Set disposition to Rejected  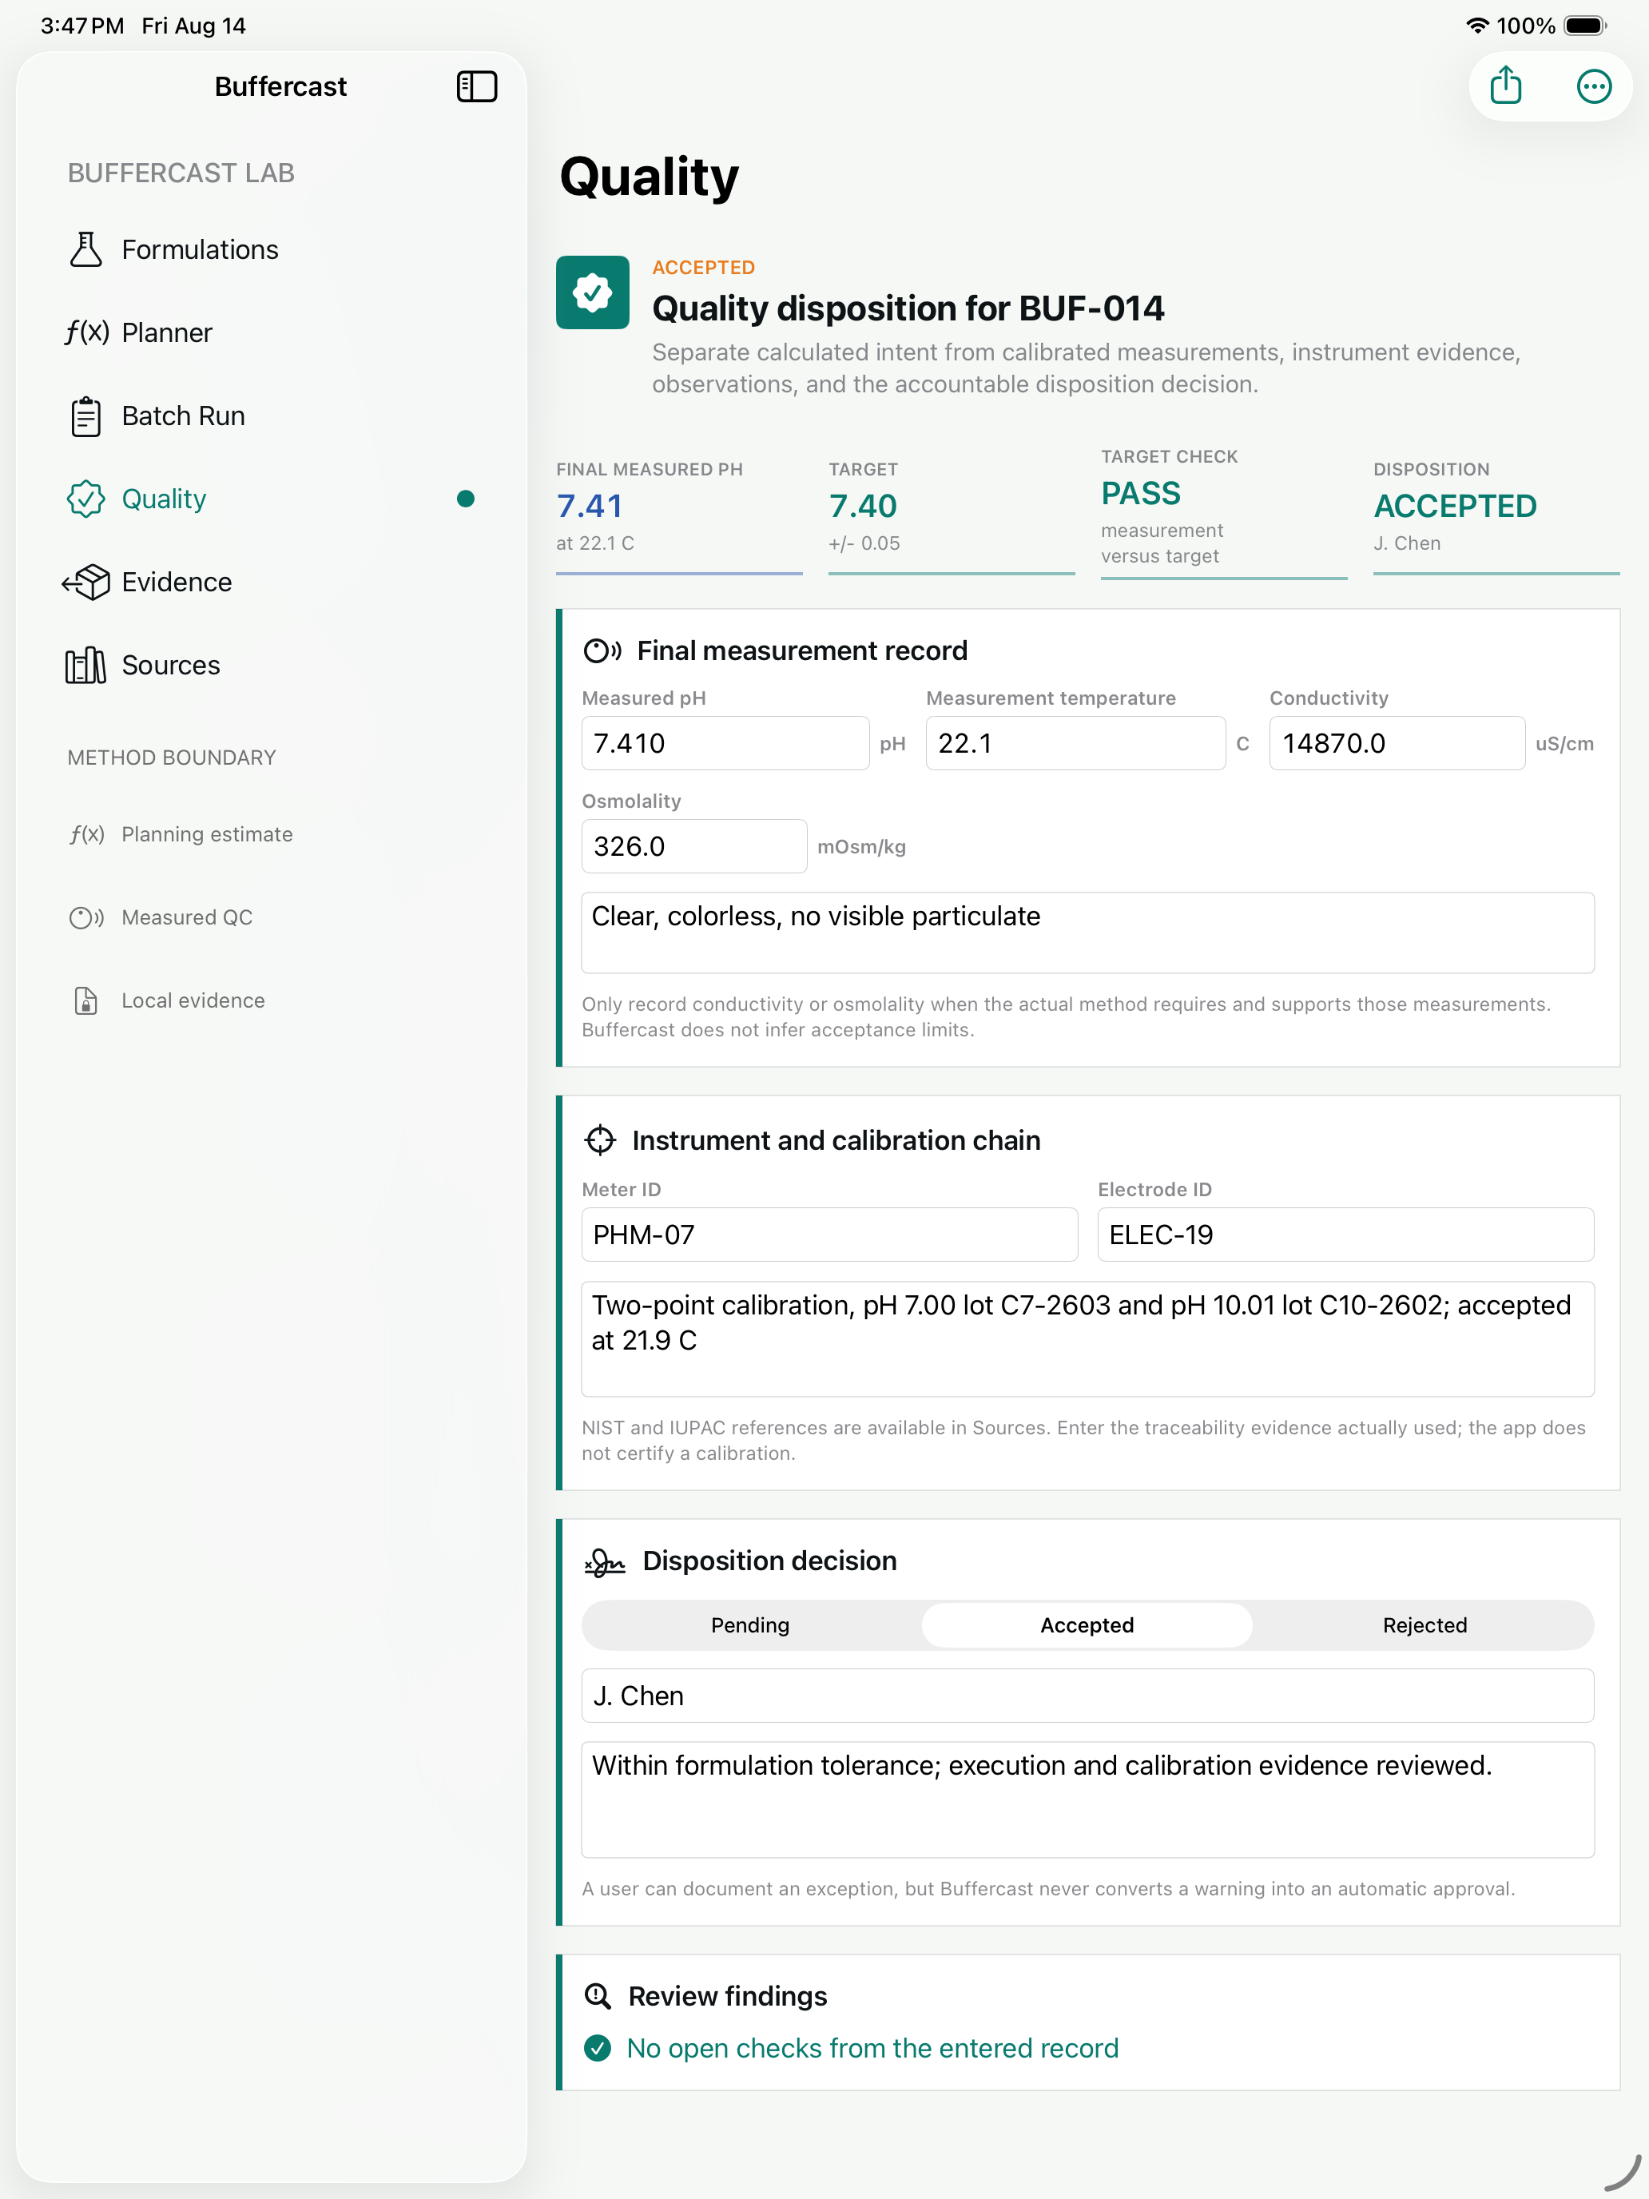pos(1424,1625)
